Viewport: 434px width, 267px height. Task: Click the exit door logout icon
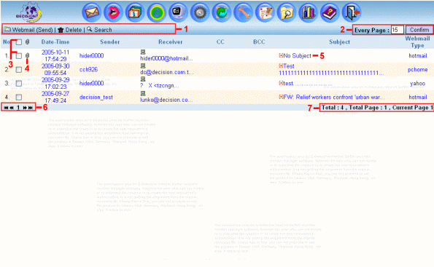[352, 12]
